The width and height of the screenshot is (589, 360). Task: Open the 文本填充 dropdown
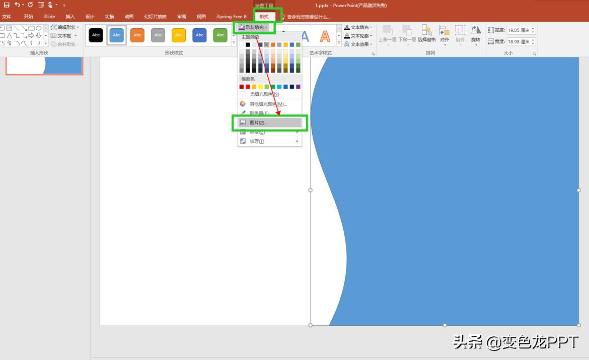(358, 27)
